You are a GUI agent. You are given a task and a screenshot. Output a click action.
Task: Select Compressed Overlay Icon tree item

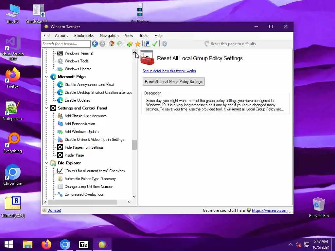coord(84,194)
